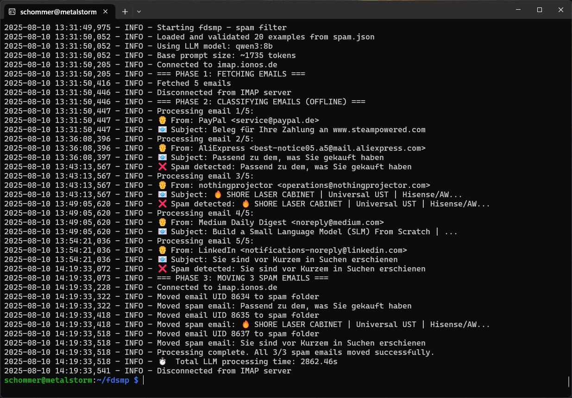Click the text 'Processing email 5/5:'

[206, 241]
